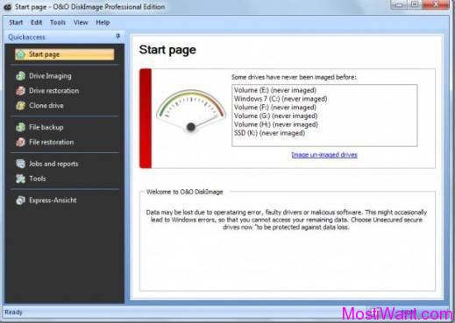Click the Express-Ansicht icon
The height and width of the screenshot is (323, 455).
point(20,200)
